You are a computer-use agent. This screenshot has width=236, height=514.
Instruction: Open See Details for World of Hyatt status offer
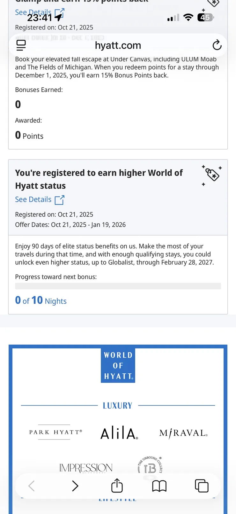[33, 199]
